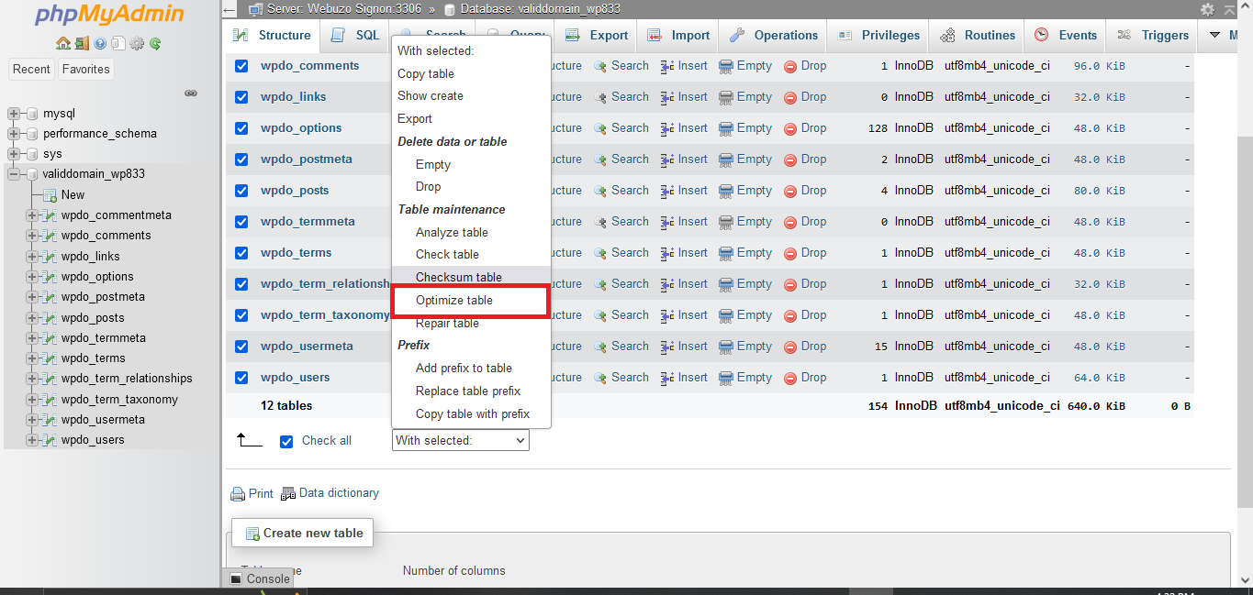
Task: Click the Log out door icon
Action: (82, 43)
